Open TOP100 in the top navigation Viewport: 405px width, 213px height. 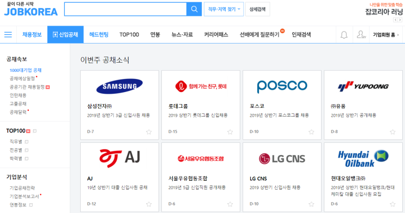point(129,35)
